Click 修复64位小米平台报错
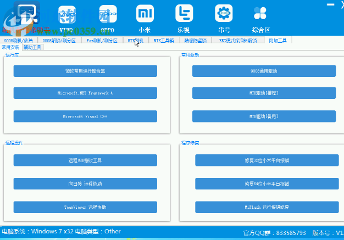Image resolution: width=344 pixels, height=240 pixels. [x=267, y=183]
